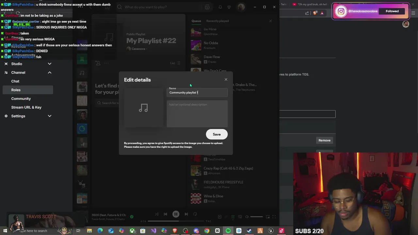Open Spotify profile avatar menu

(x=241, y=7)
